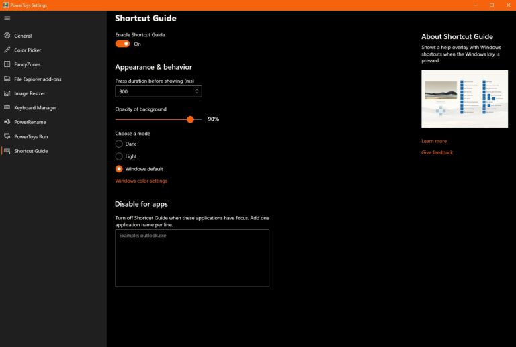The width and height of the screenshot is (516, 347).
Task: Click the PowerToys Run icon
Action: tap(7, 137)
